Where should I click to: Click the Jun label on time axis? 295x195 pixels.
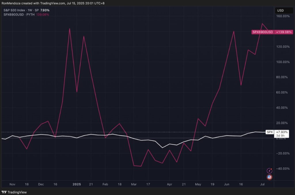227,184
